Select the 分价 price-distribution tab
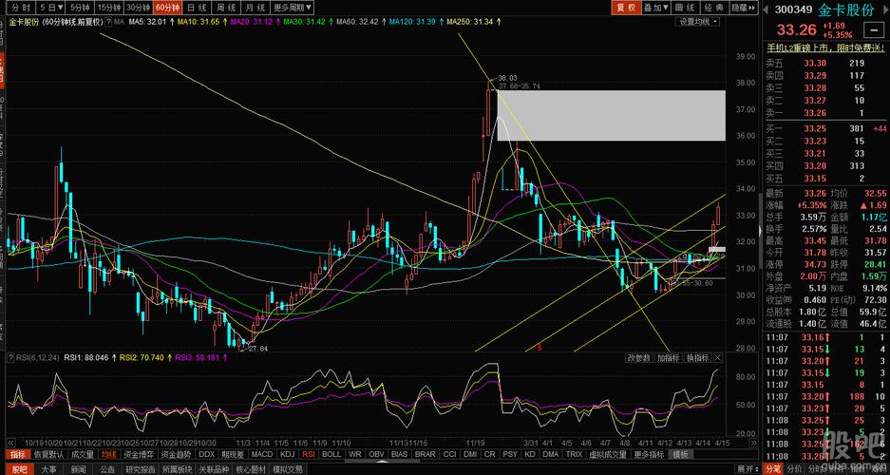This screenshot has height=475, width=890. pyautogui.click(x=794, y=469)
